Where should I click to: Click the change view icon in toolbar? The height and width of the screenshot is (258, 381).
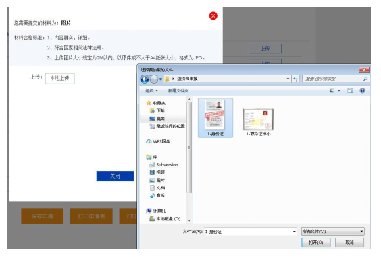tap(332, 90)
